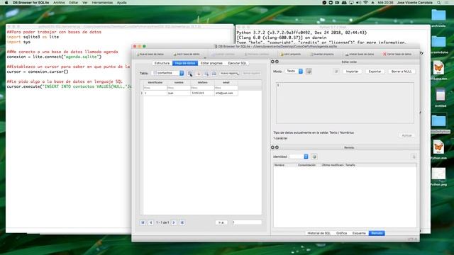Image resolution: width=454 pixels, height=255 pixels.
Task: Select the email cell info@juan.com
Action: [x=226, y=93]
